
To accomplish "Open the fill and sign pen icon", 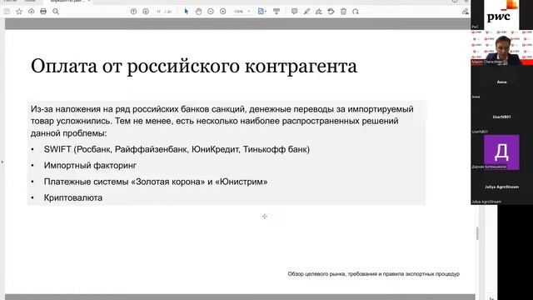I will [465, 12].
